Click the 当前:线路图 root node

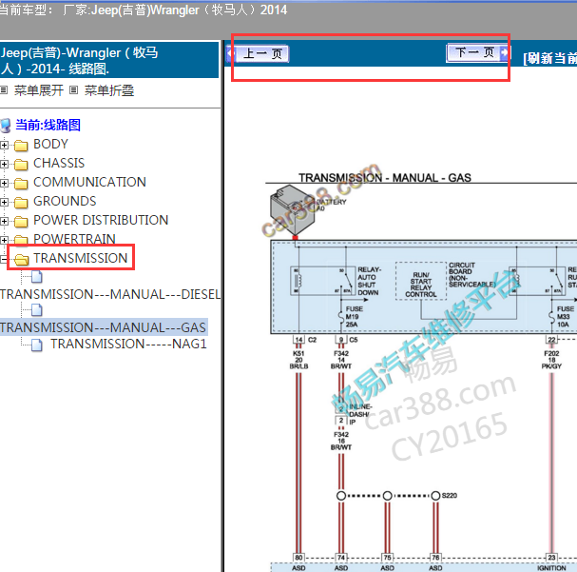(x=48, y=125)
